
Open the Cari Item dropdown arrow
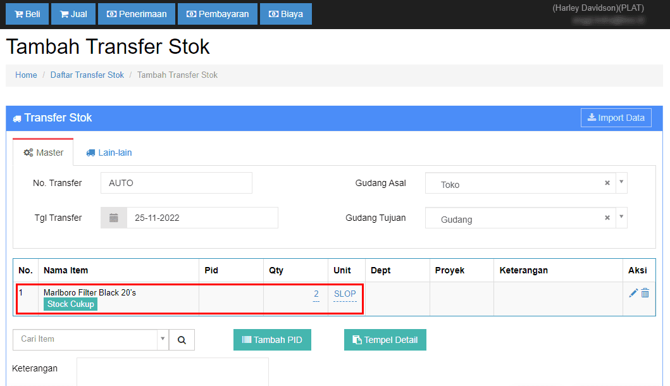(x=163, y=339)
